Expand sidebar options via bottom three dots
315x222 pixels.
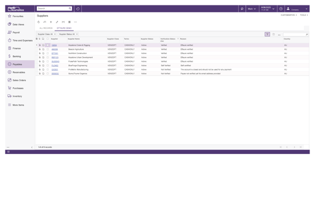8,147
